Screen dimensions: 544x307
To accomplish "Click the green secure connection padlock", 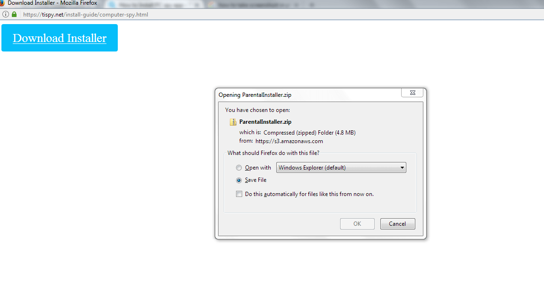I will click(14, 14).
